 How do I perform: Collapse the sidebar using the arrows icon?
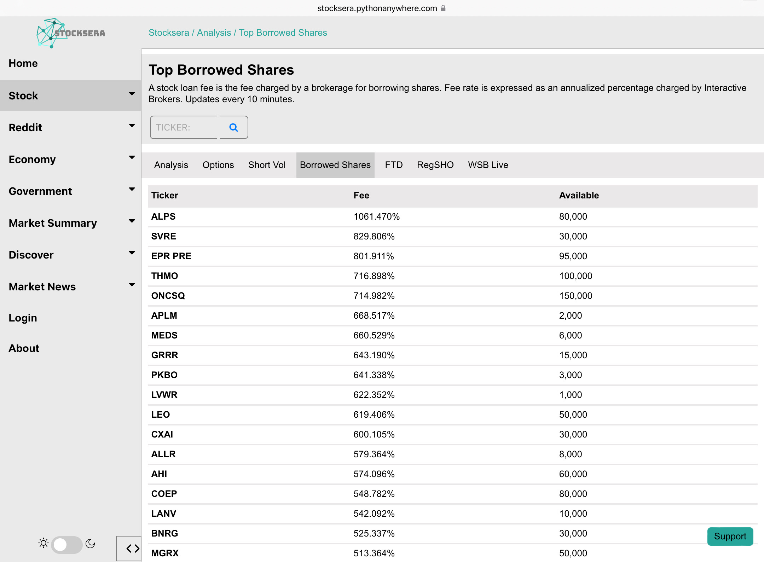tap(133, 548)
